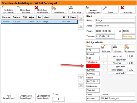The width and height of the screenshot is (137, 103).
Task: Click price 2,29 in order lines
Action: click(131, 56)
